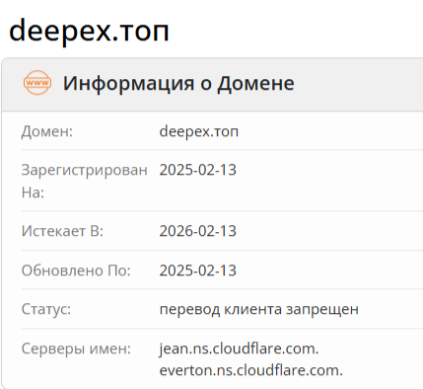Viewport: 423px width, 389px height.
Task: Click the Серверы имен: label
Action: pyautogui.click(x=76, y=349)
